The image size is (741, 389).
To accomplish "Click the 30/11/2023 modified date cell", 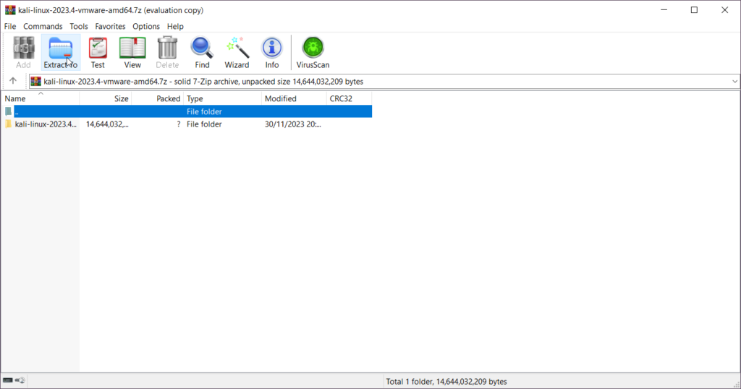I will (x=293, y=124).
